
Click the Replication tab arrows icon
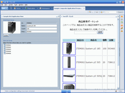(x=26, y=8)
